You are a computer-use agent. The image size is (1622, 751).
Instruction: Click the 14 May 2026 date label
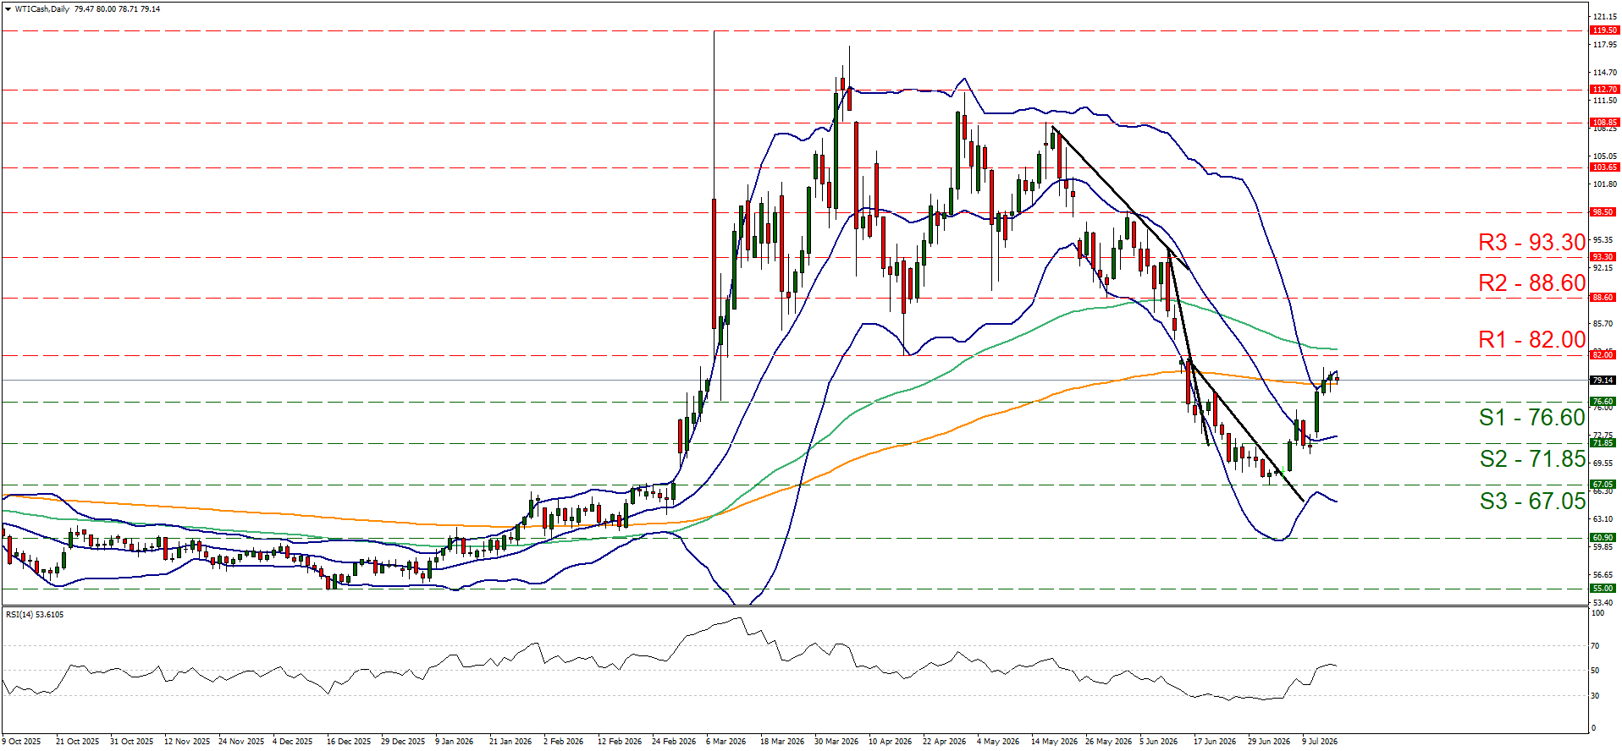[x=1054, y=742]
